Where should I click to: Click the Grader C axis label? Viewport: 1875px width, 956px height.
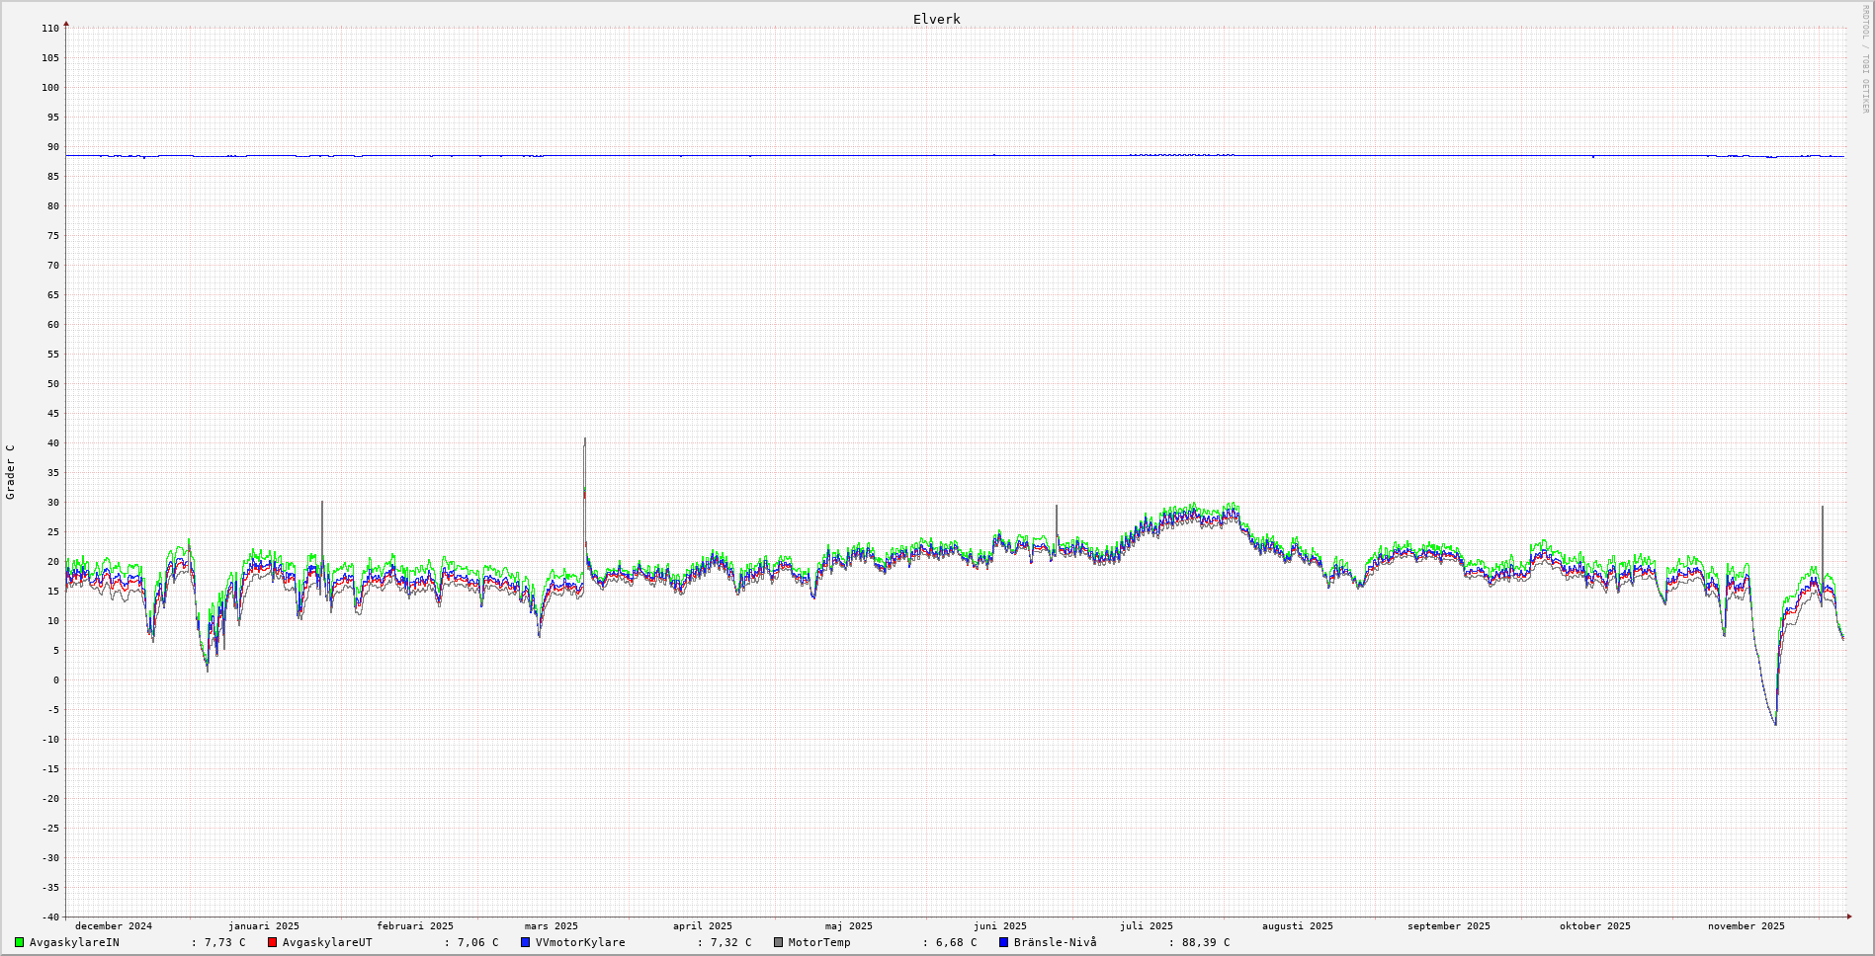pos(11,472)
